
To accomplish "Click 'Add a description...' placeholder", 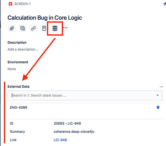I will pyautogui.click(x=23, y=49).
